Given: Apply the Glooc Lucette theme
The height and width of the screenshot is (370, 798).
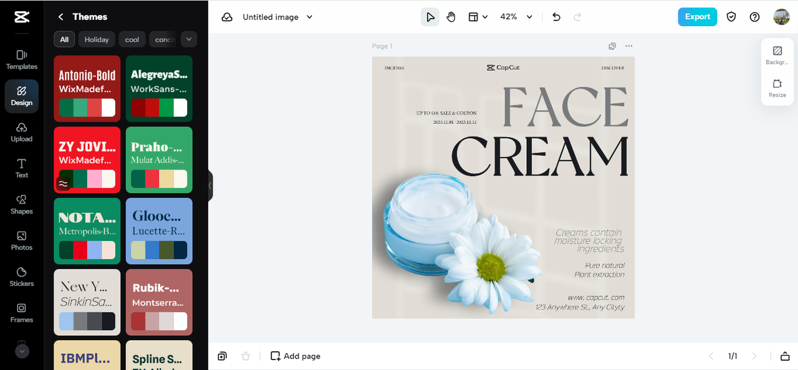Looking at the screenshot, I should point(159,231).
